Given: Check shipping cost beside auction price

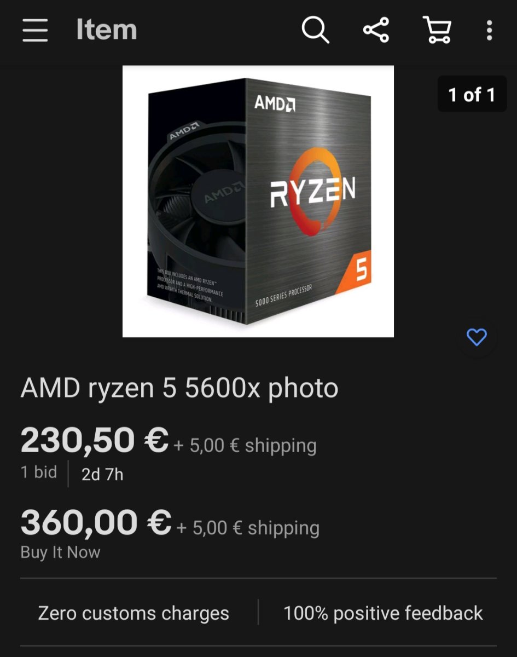Looking at the screenshot, I should (245, 446).
